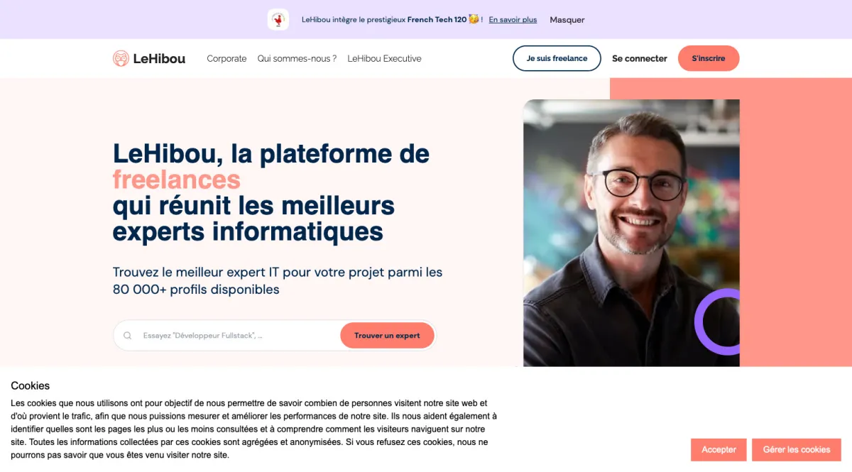
Task: Open the Corporate menu item
Action: [x=226, y=59]
